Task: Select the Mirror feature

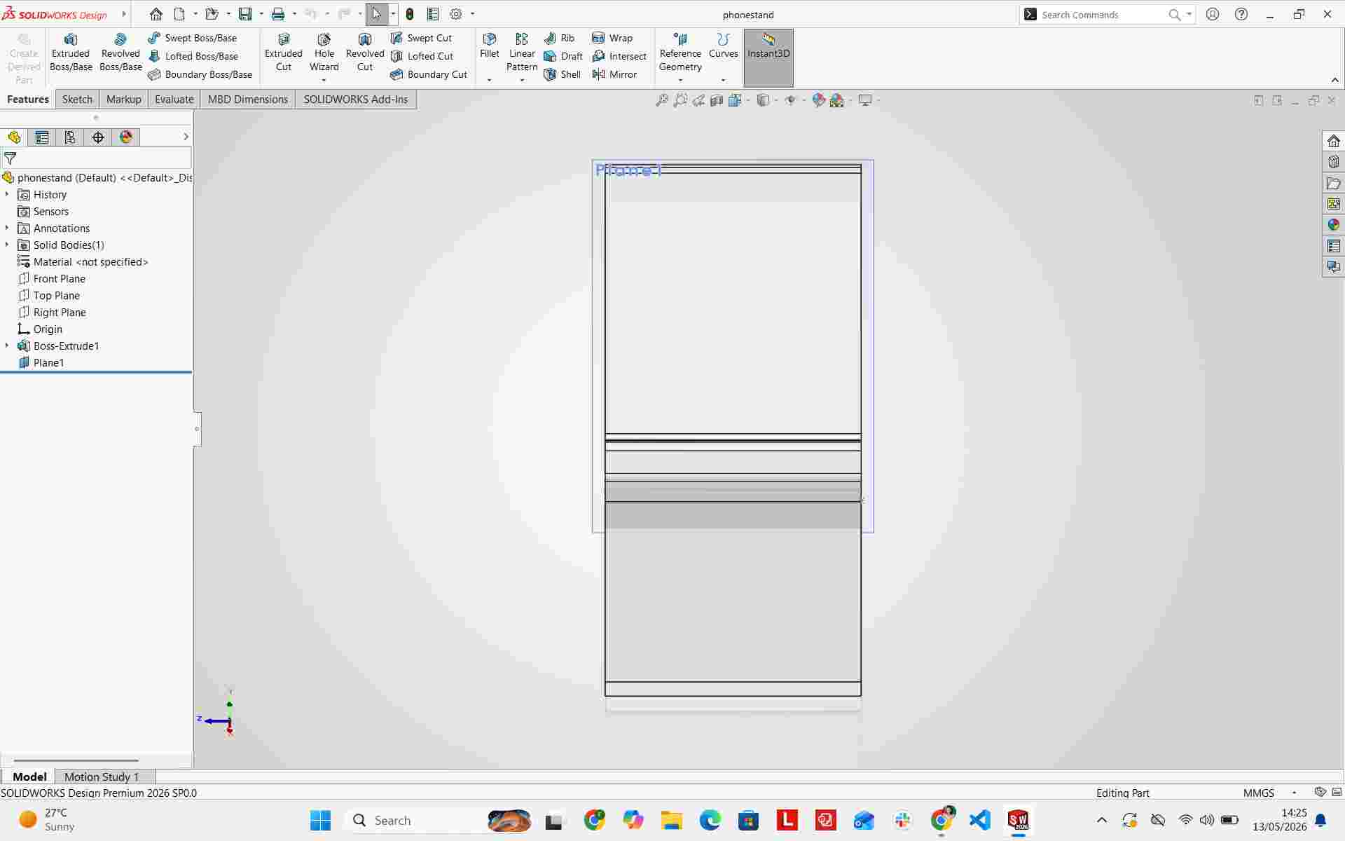Action: pyautogui.click(x=614, y=74)
